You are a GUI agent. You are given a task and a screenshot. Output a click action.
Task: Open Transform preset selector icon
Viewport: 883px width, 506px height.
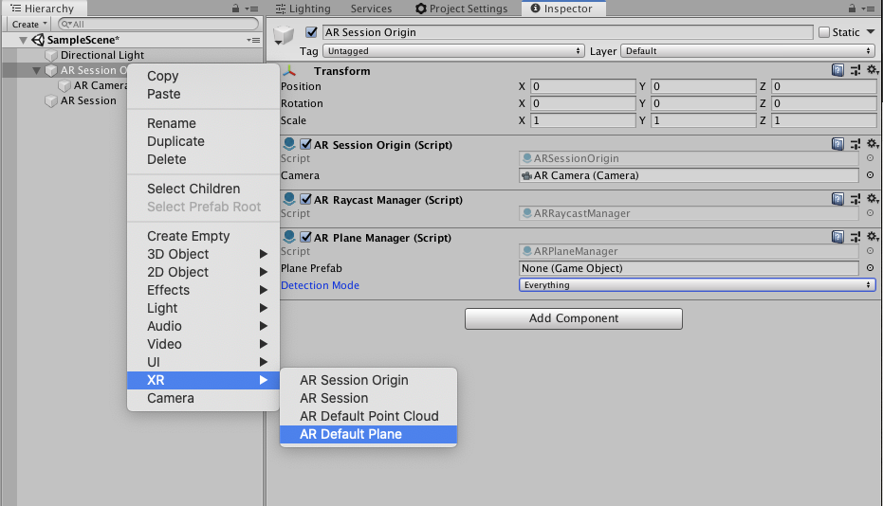[855, 70]
